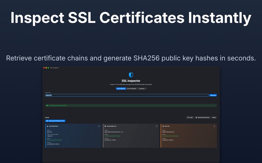Click the 'SSL Inspector' heading text
This screenshot has height=163, width=262.
131,81
